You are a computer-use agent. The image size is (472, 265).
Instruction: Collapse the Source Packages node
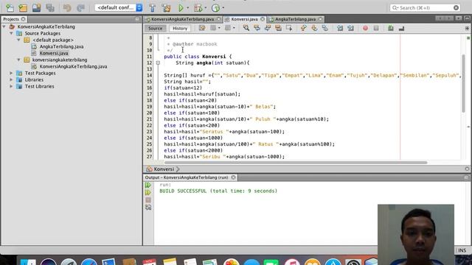point(12,33)
